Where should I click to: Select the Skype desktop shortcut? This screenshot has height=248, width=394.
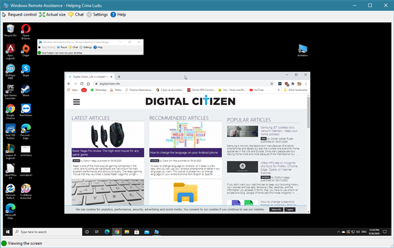point(26,70)
